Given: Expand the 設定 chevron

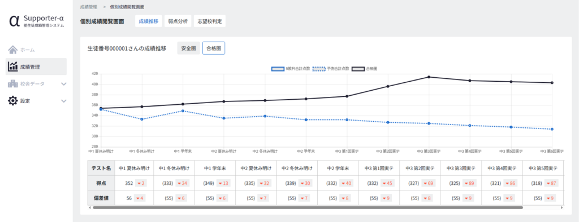Looking at the screenshot, I should (x=63, y=101).
